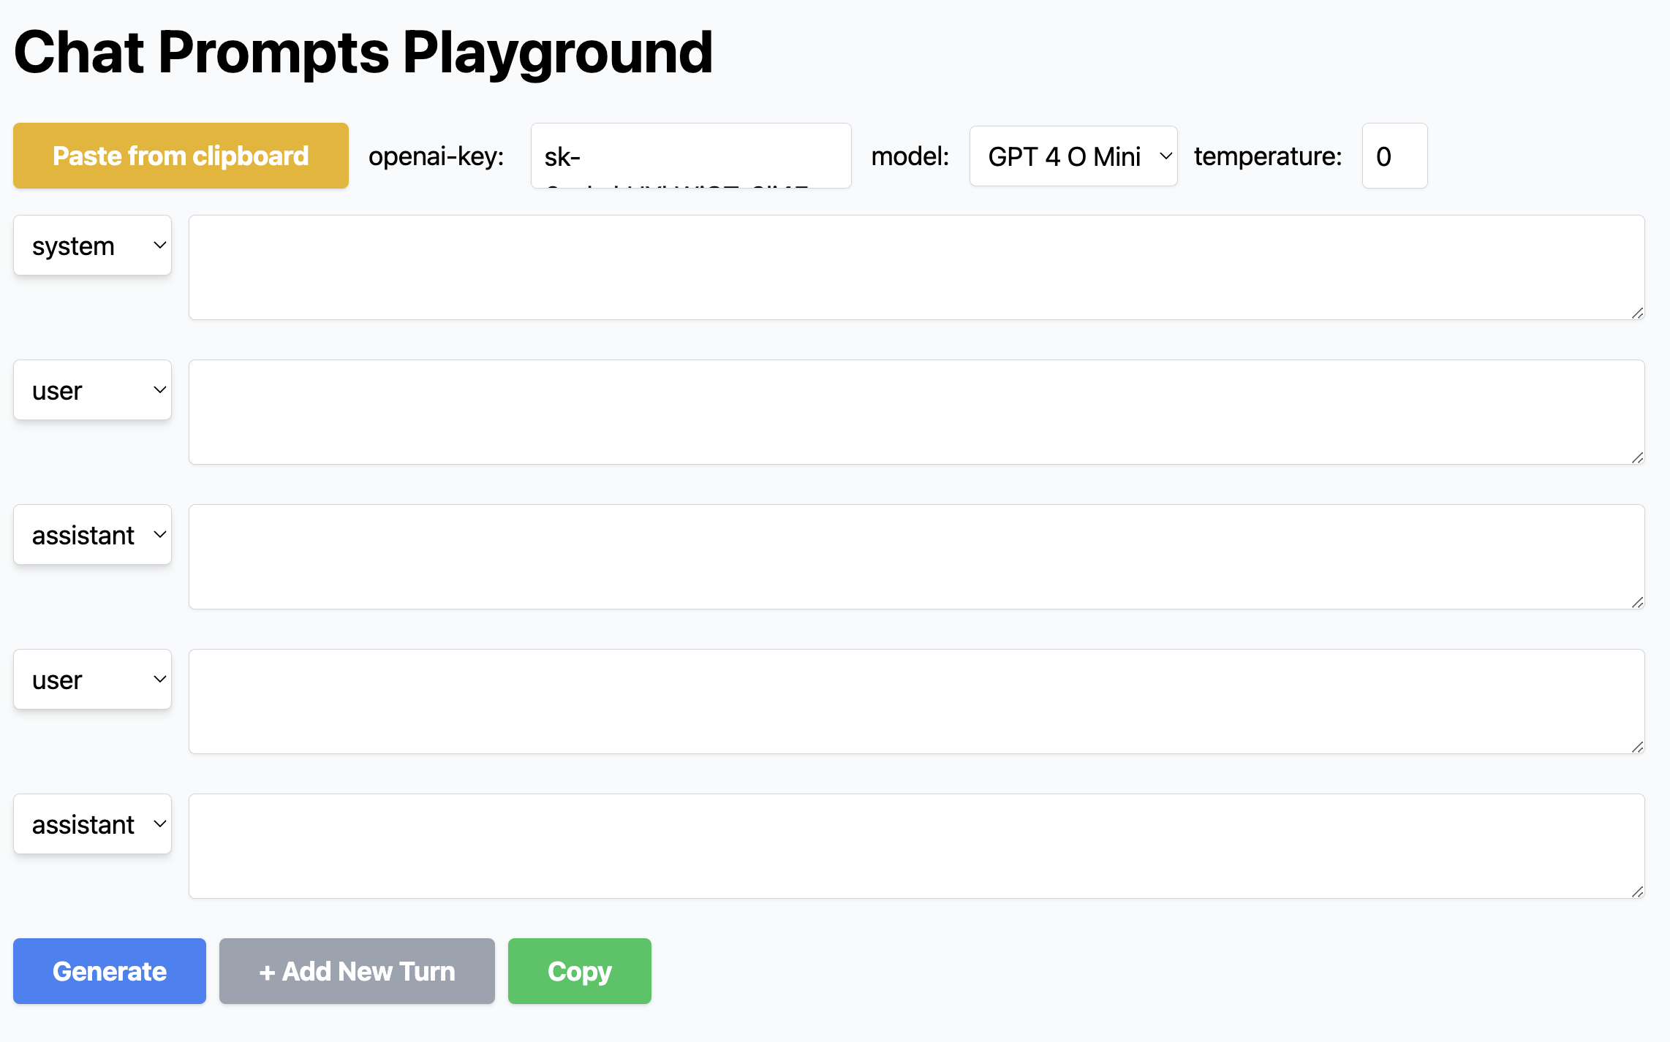Viewport: 1670px width, 1042px height.
Task: Click the Generate button
Action: click(x=109, y=971)
